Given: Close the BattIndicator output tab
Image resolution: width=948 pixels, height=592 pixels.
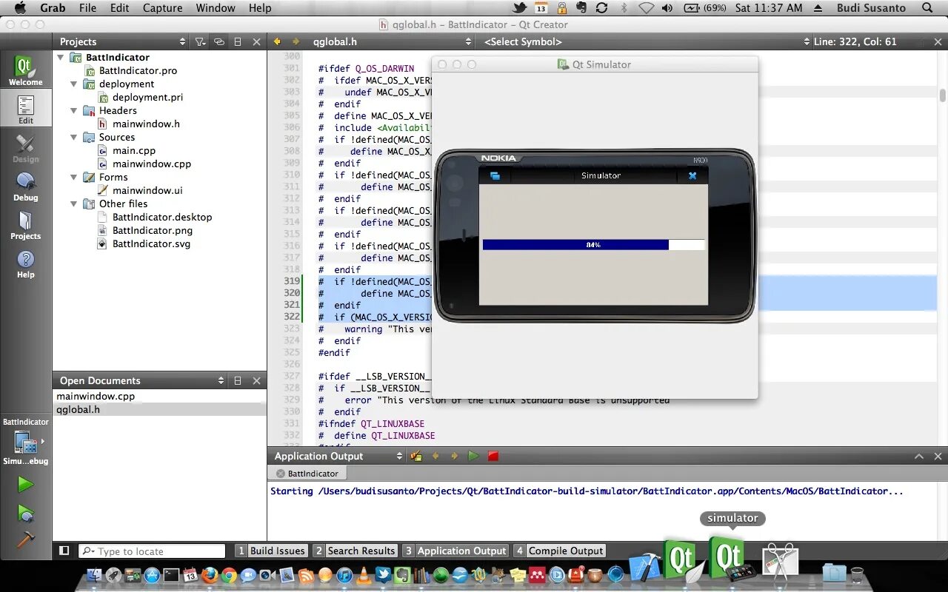Looking at the screenshot, I should click(x=280, y=474).
